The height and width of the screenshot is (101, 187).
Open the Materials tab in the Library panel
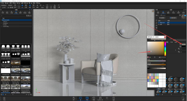pyautogui.click(x=3, y=12)
